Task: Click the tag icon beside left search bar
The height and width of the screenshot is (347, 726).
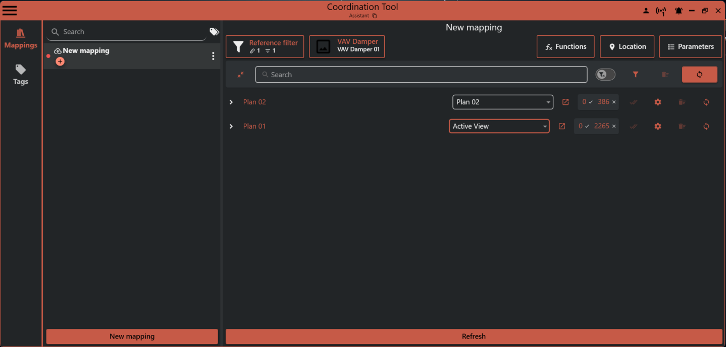Action: 214,31
